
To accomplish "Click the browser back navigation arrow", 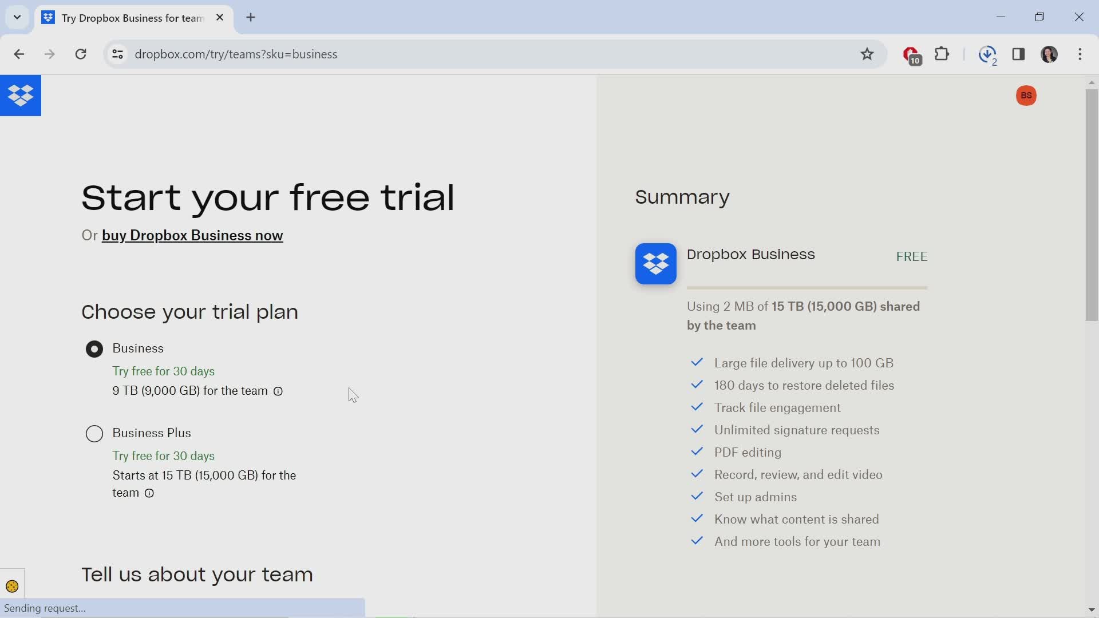I will pos(19,54).
